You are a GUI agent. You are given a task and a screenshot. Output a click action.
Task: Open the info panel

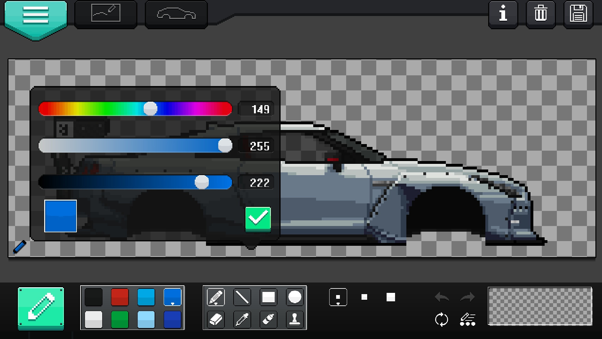click(x=503, y=14)
